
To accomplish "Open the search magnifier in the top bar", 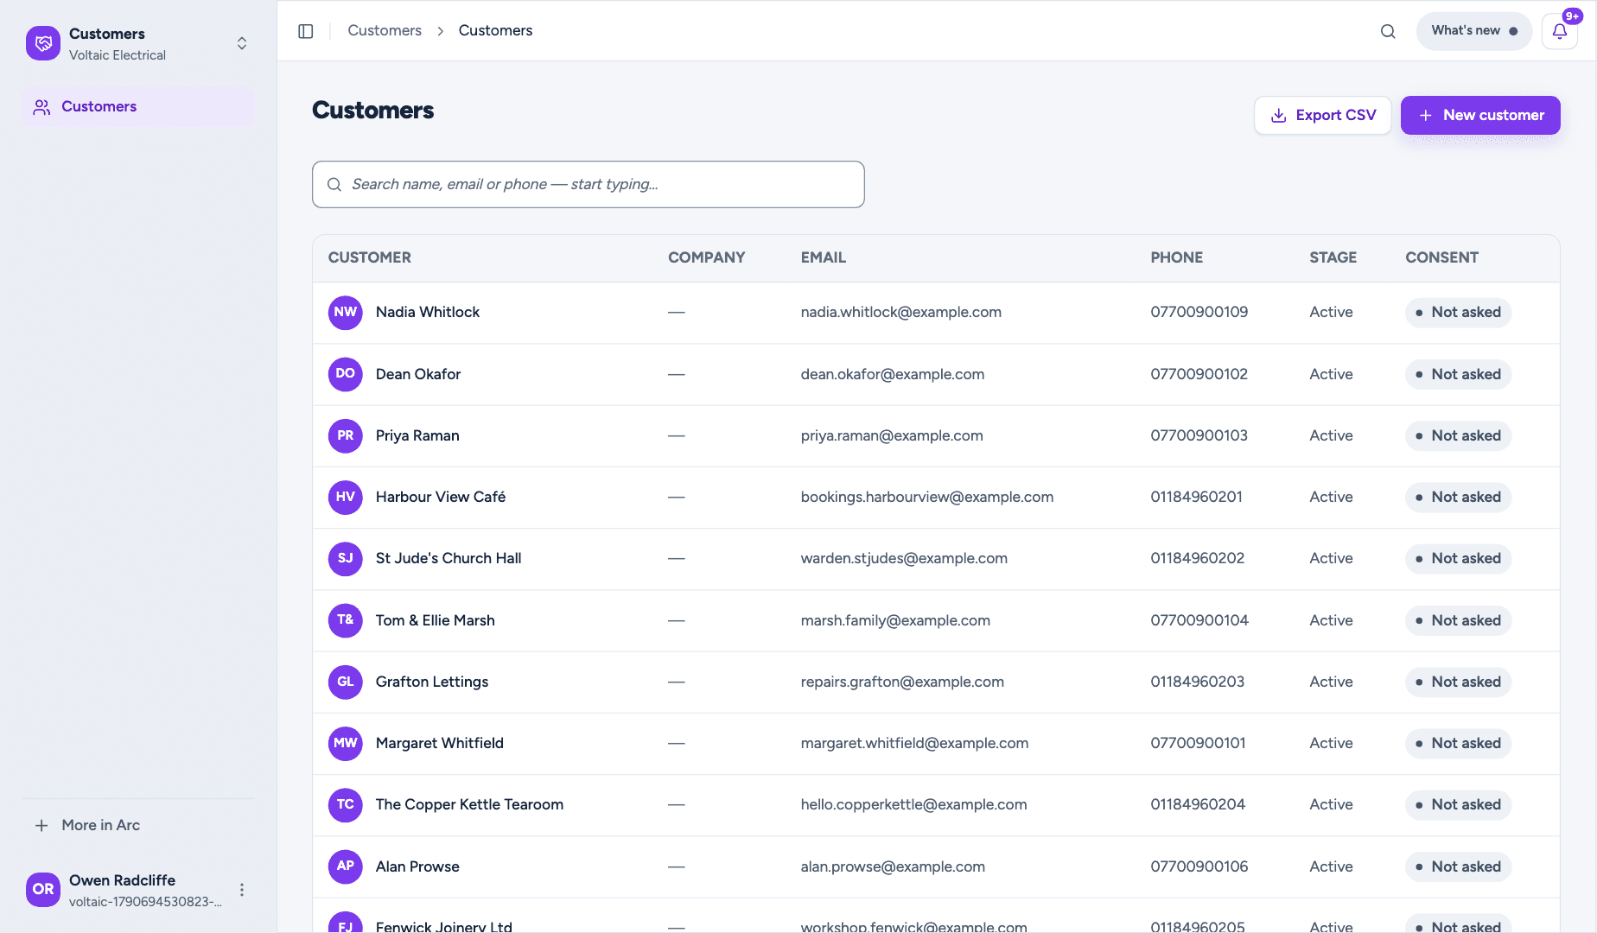I will pos(1388,31).
